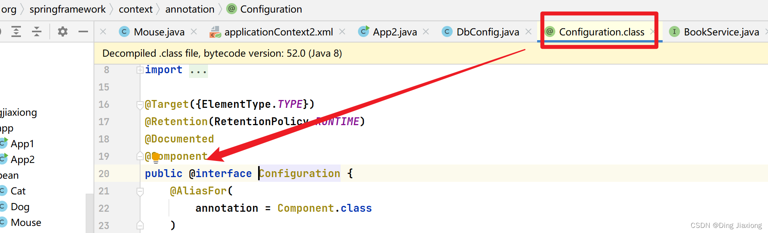The image size is (768, 233).
Task: Close the DbConfig.java tab
Action: click(528, 31)
